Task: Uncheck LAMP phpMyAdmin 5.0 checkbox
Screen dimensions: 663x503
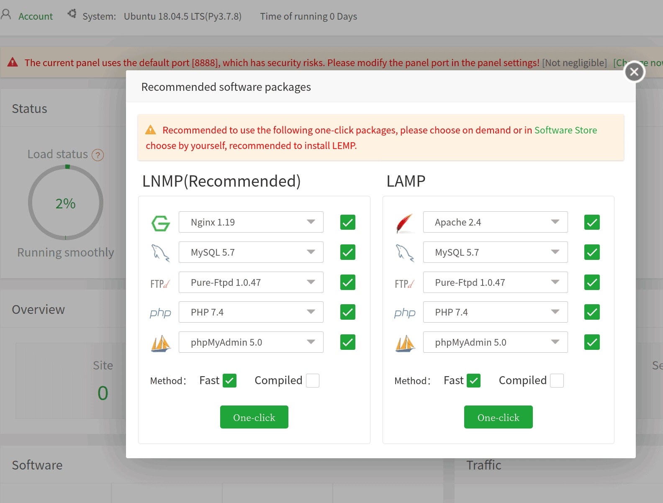Action: pyautogui.click(x=592, y=342)
